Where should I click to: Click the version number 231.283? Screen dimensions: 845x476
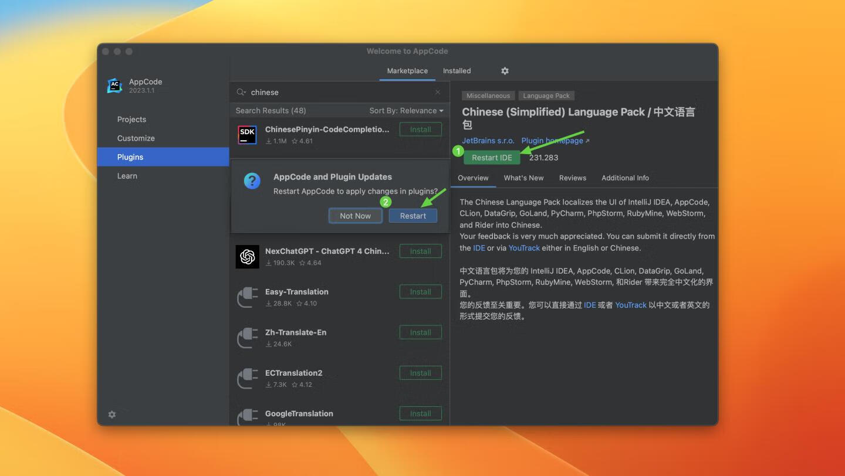[x=543, y=158]
